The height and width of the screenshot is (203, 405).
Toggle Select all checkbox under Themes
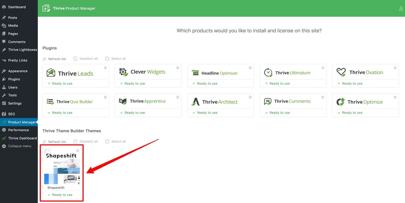tap(107, 141)
